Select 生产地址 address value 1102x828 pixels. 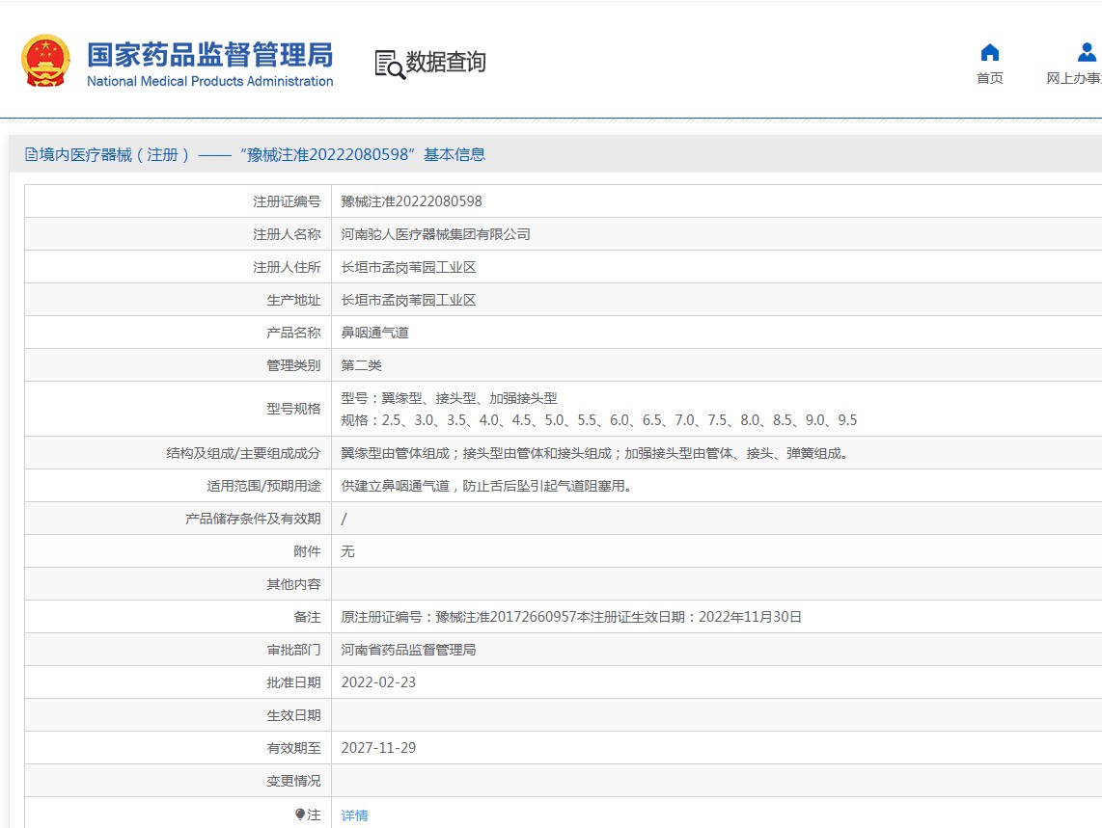[408, 301]
